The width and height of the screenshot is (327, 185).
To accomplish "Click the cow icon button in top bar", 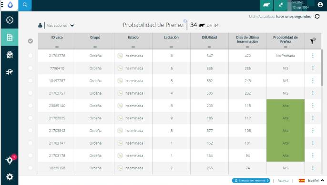I will (266, 5).
